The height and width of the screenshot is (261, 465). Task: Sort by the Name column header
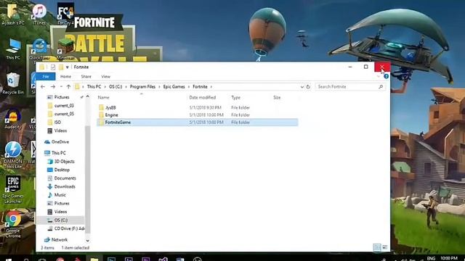[x=103, y=97]
